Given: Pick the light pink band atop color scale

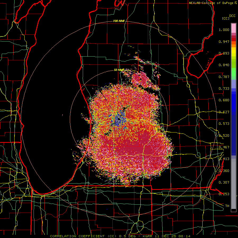Looking at the screenshot, I should tap(234, 28).
